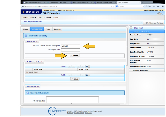Screen dimensions: 166x117
Task: Open the Privacy Policy footer link
Action: pyautogui.click(x=88, y=113)
